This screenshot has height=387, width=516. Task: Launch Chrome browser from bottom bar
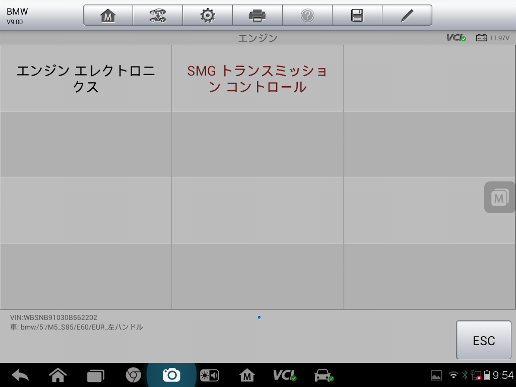133,375
